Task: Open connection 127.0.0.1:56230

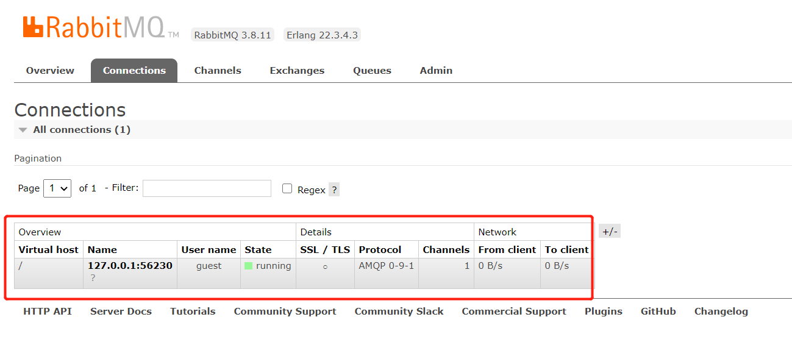Action: point(130,266)
